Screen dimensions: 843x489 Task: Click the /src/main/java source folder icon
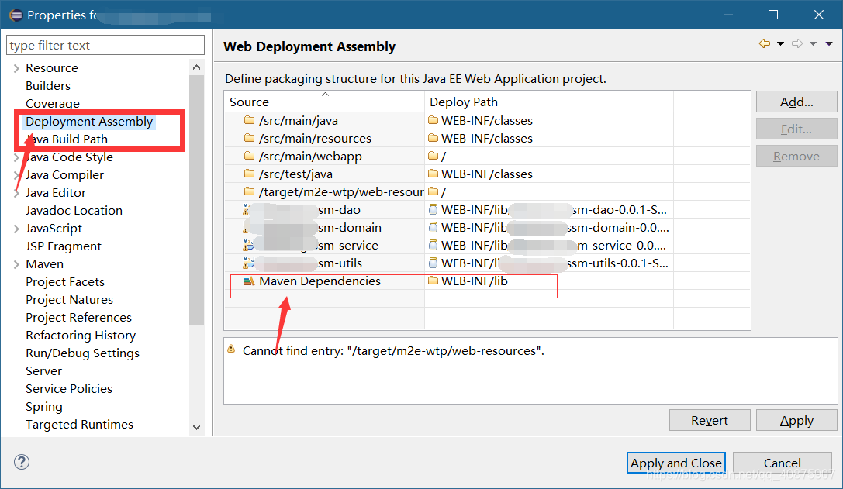249,120
